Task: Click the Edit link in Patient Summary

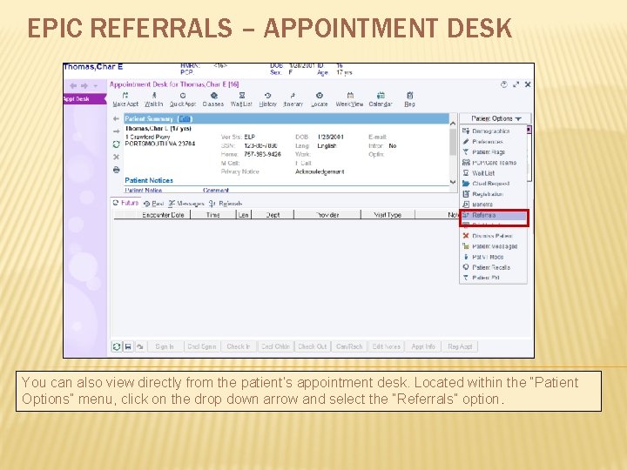Action: tap(185, 118)
